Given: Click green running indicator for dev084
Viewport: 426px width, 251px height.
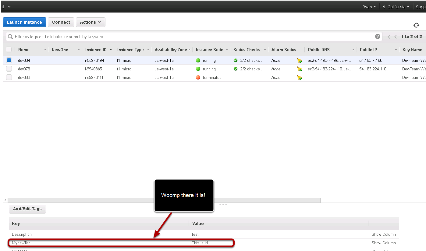Looking at the screenshot, I should coord(198,60).
